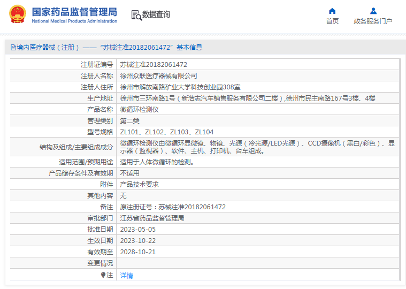Select address 徐州市解放南路矿业大学科技创业园308室

click(x=180, y=87)
